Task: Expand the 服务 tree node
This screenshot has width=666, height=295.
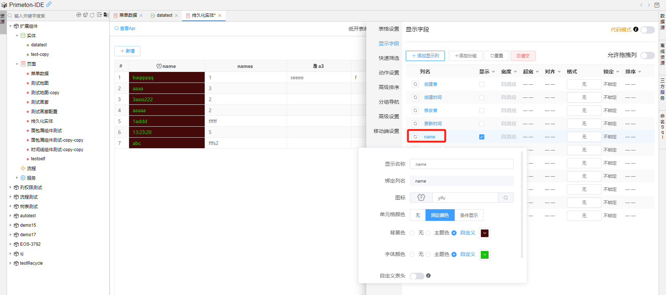Action: pyautogui.click(x=17, y=178)
